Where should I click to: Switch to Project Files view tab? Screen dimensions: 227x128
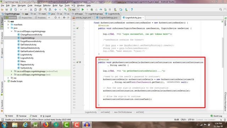click(x=25, y=17)
